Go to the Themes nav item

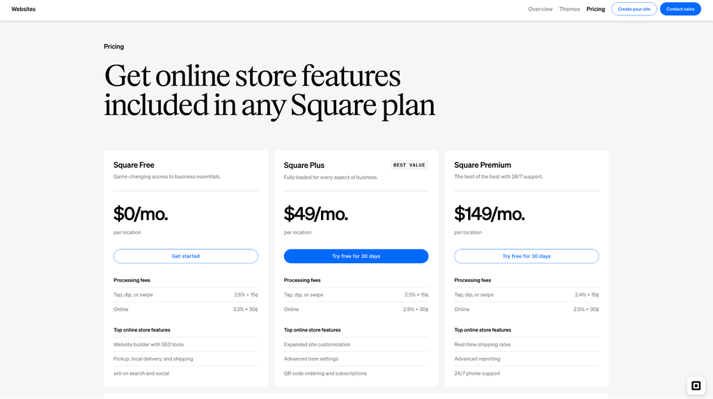(570, 9)
